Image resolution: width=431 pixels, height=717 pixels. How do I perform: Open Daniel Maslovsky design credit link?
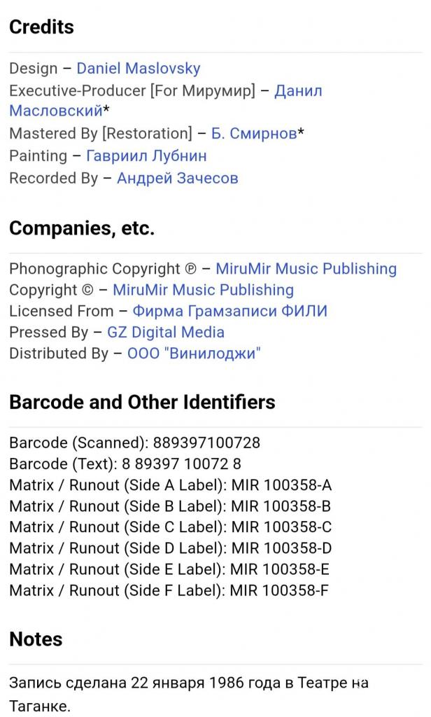(x=138, y=69)
